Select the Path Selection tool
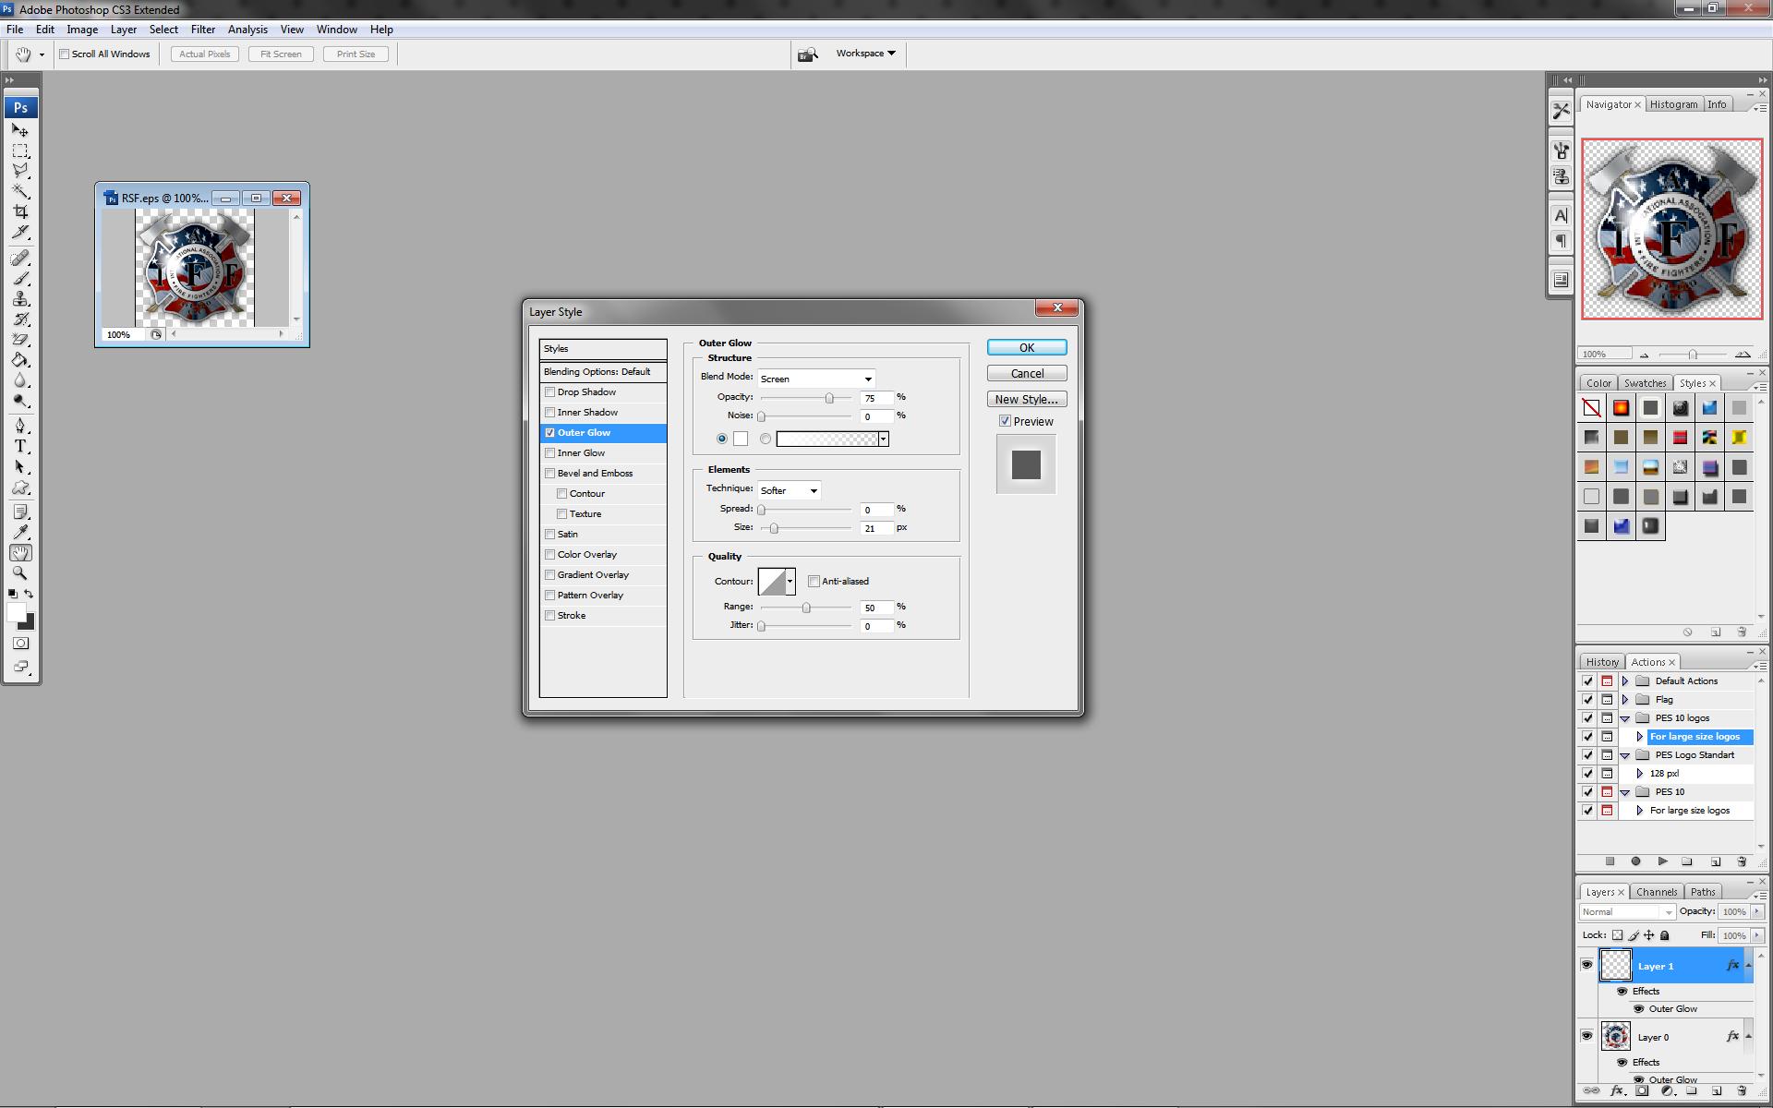The width and height of the screenshot is (1773, 1108). coord(20,466)
